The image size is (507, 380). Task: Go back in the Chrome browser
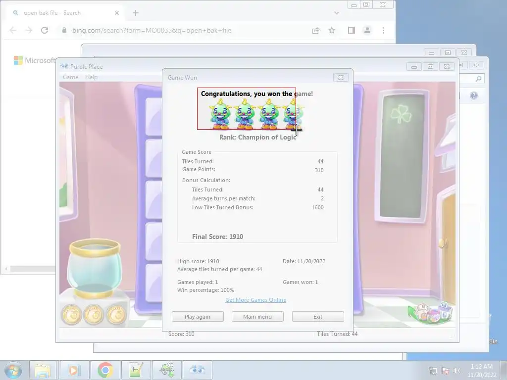pyautogui.click(x=13, y=30)
